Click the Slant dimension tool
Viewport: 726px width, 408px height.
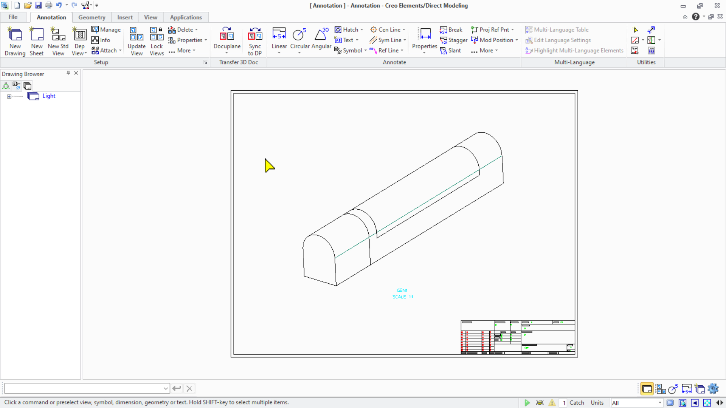tap(450, 51)
